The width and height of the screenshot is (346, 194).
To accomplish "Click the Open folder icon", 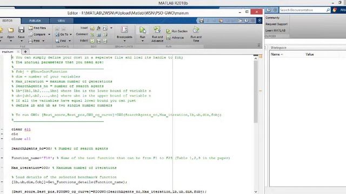I will pos(11,30).
